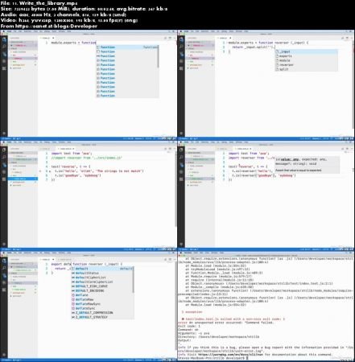Select 'defaultStatus' suggestion in bottom-left frame
Image resolution: width=355 pixels, height=362 pixels.
tap(102, 273)
